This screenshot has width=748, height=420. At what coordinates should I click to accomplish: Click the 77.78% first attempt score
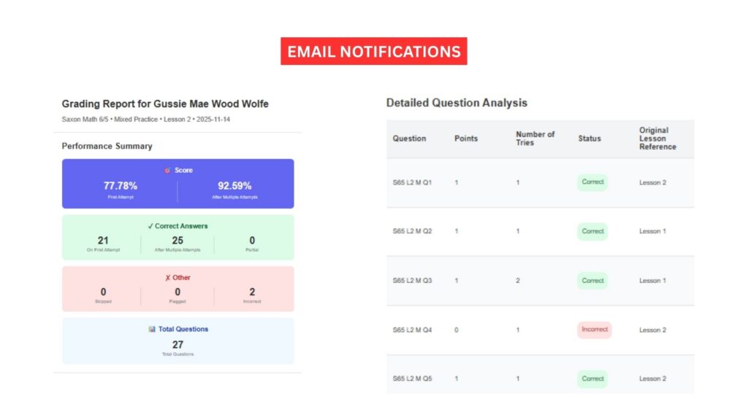121,186
